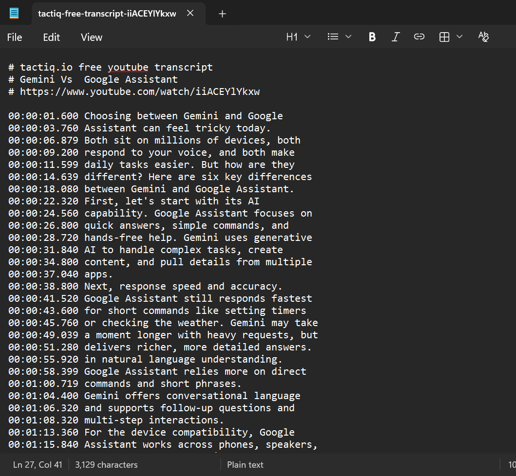Click the youtube.com watch URL line
Viewport: 516px width, 476px height.
pyautogui.click(x=134, y=91)
